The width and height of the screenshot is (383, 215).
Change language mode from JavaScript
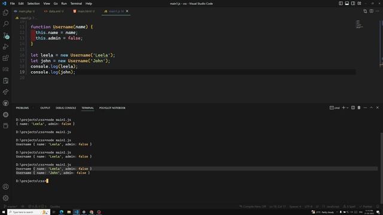point(333,207)
